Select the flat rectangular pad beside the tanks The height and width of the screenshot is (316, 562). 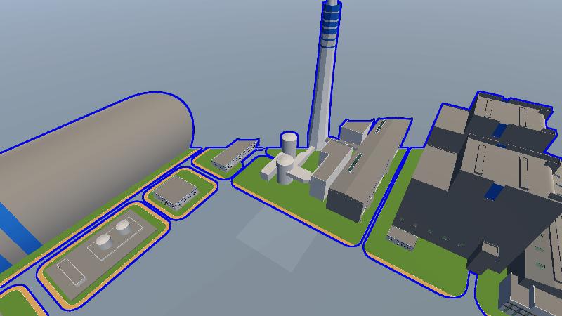tap(72, 270)
